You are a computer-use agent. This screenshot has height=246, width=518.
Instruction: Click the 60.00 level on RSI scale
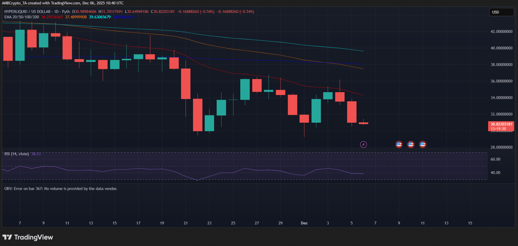coord(495,159)
